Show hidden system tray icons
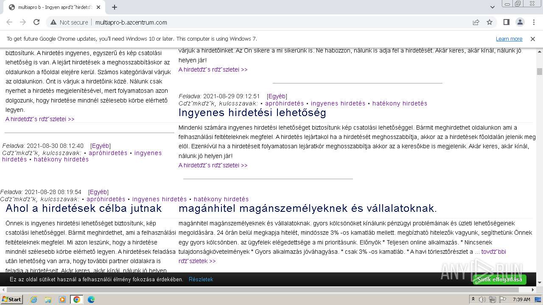The width and height of the screenshot is (543, 305). coord(473,299)
